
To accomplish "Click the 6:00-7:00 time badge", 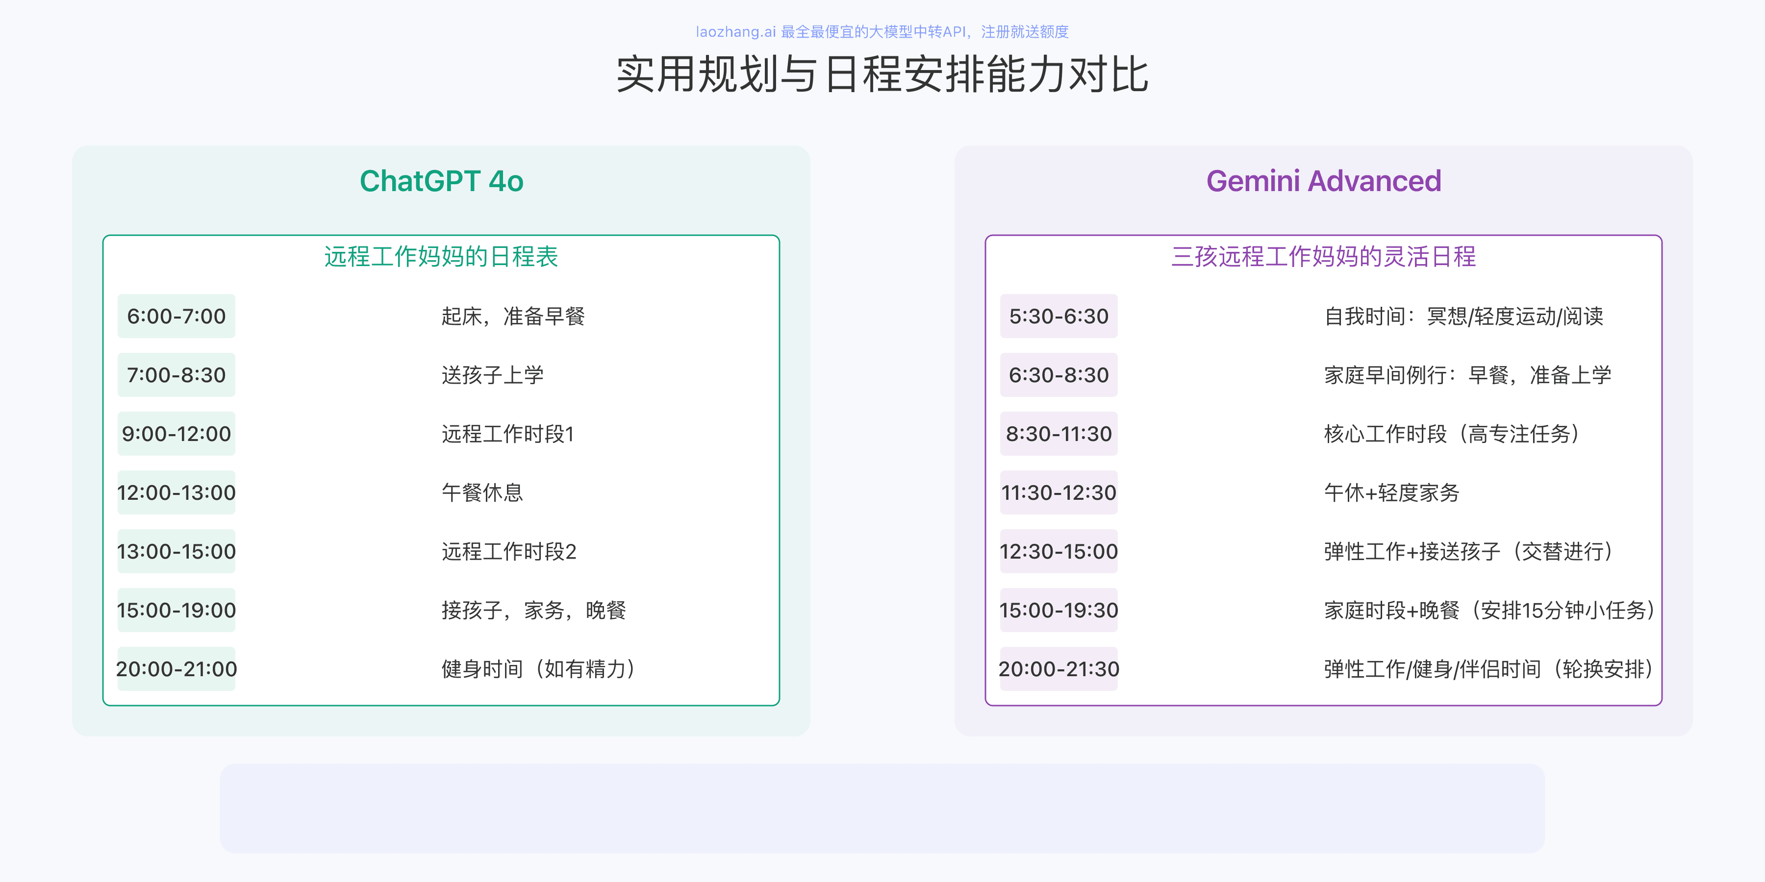I will (x=176, y=317).
